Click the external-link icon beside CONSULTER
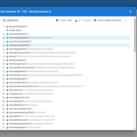 4,20
